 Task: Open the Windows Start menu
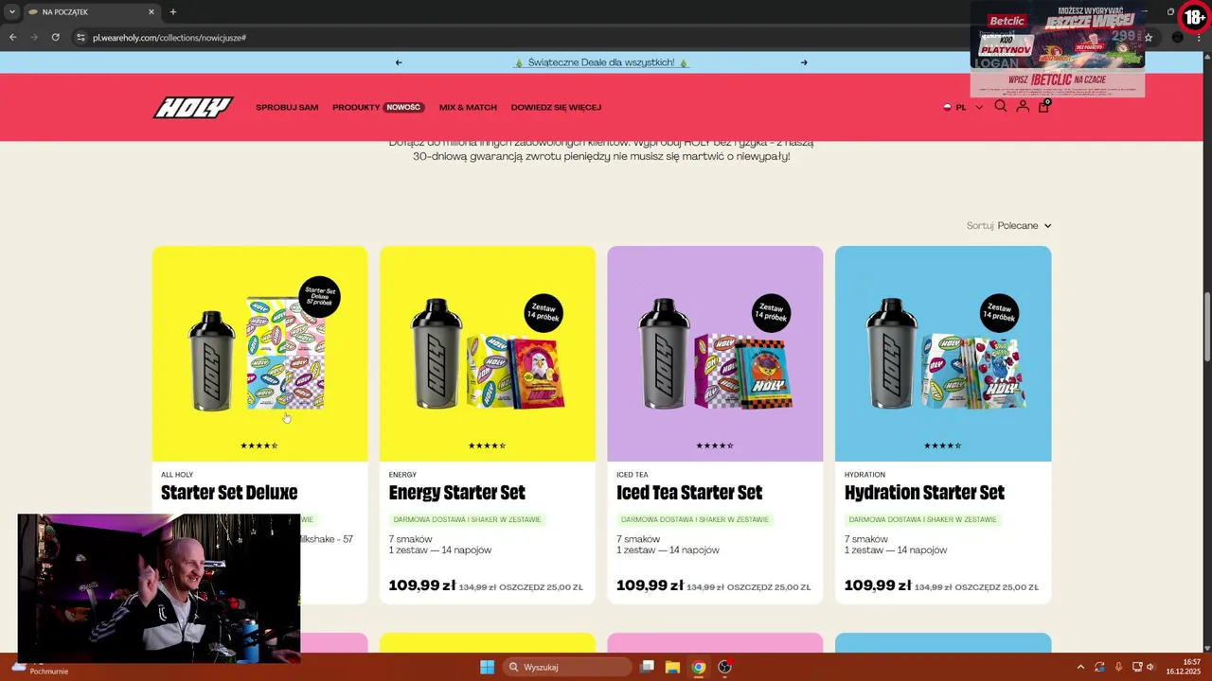point(487,667)
